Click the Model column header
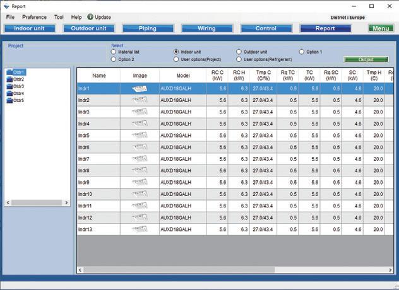This screenshot has height=290, width=399. point(183,76)
